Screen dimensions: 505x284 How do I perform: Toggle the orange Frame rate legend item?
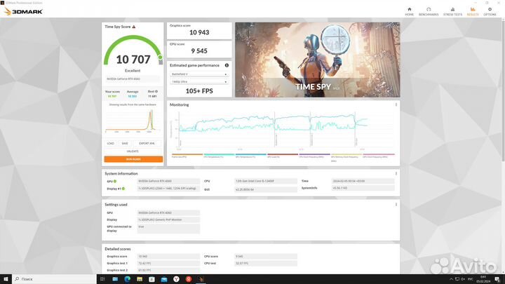click(x=187, y=156)
